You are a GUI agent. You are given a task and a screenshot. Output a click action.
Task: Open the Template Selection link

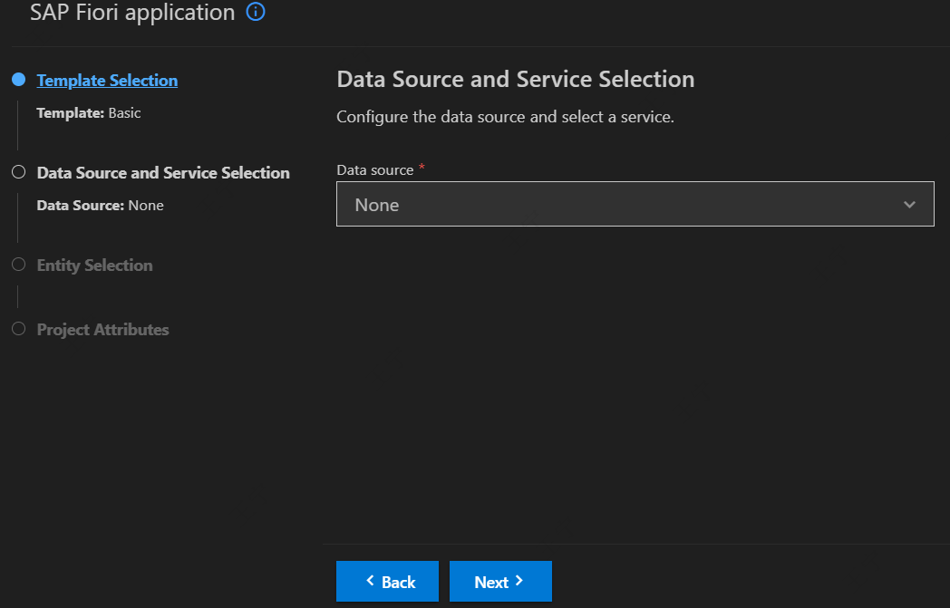(107, 81)
